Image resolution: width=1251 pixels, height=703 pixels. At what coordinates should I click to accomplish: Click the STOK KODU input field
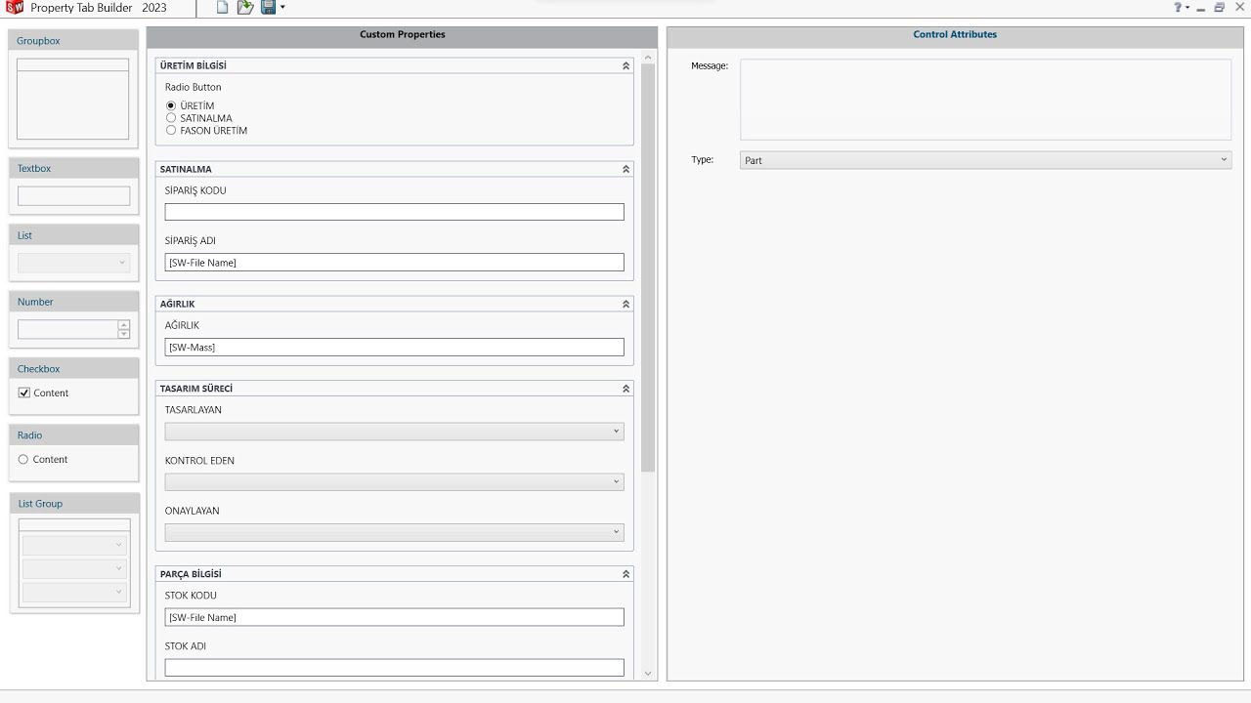(x=394, y=617)
